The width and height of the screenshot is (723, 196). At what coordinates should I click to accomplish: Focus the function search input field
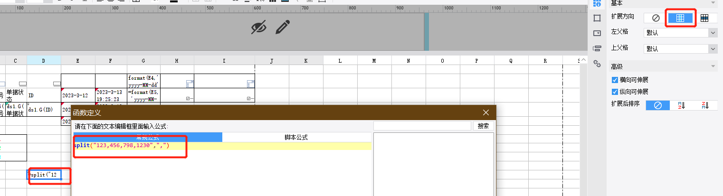[x=422, y=126]
